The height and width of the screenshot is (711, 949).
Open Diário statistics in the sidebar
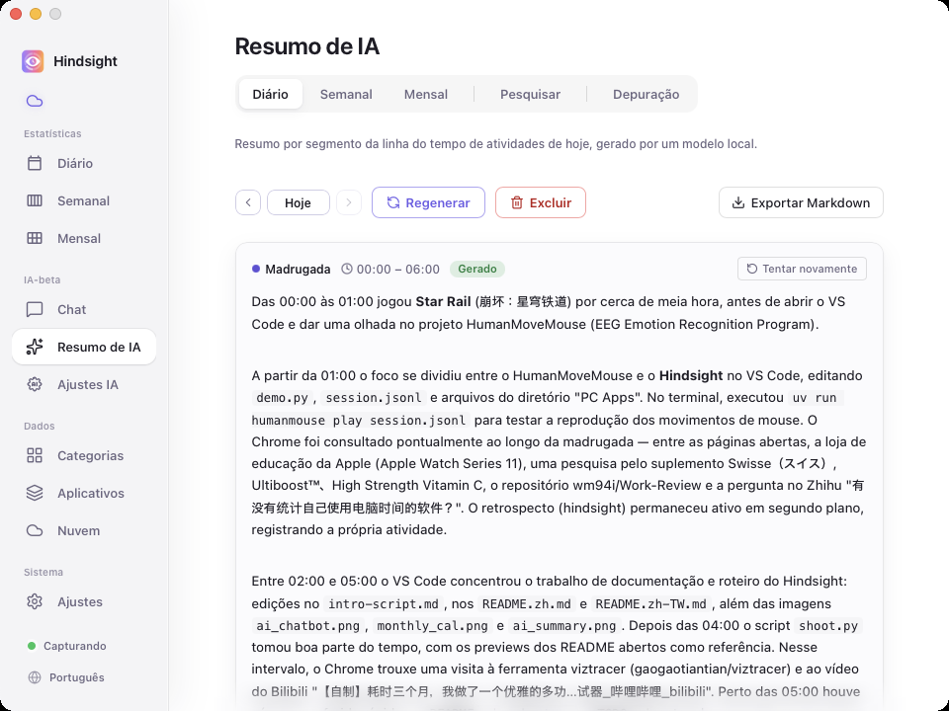point(84,163)
